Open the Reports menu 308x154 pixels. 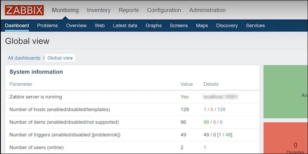click(129, 10)
